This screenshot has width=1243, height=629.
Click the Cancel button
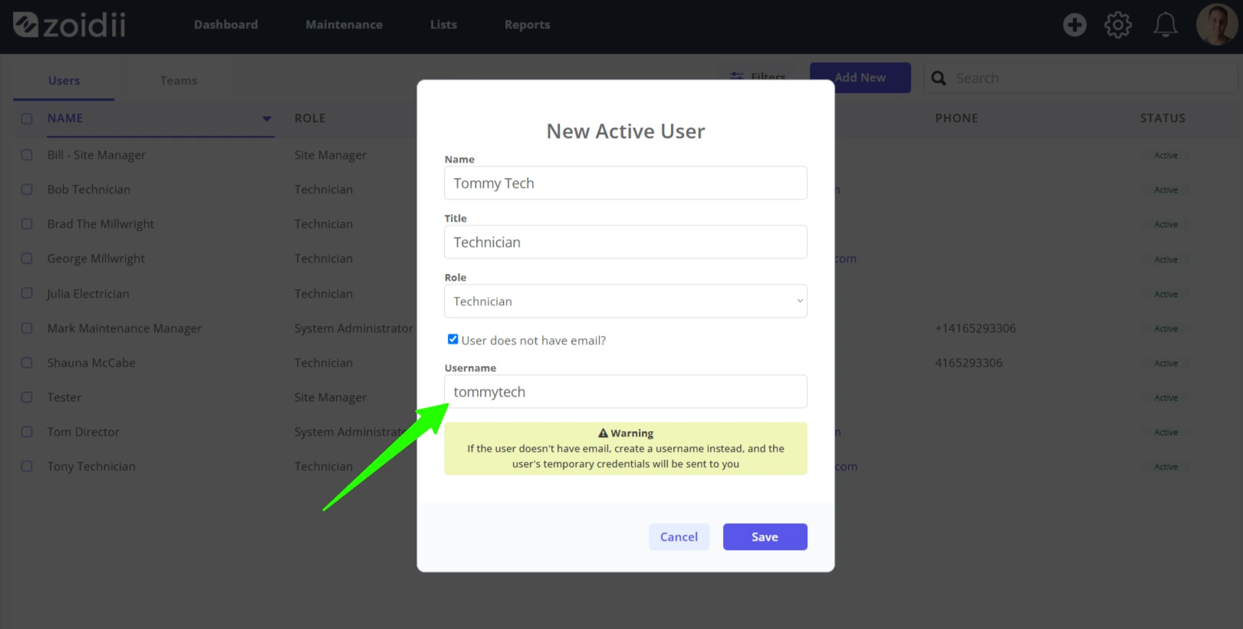point(679,537)
